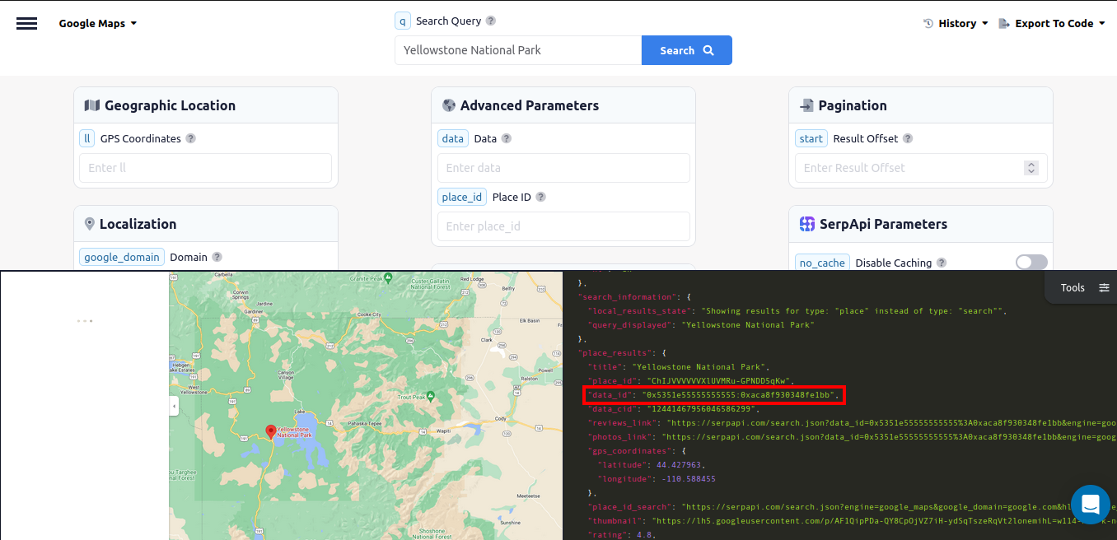
Task: Click the Geographic Location map icon
Action: pos(91,105)
